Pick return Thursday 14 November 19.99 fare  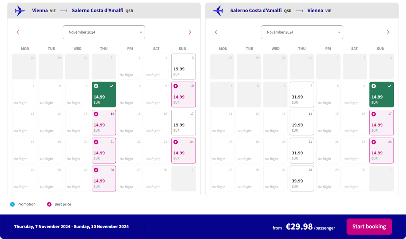coord(302,123)
